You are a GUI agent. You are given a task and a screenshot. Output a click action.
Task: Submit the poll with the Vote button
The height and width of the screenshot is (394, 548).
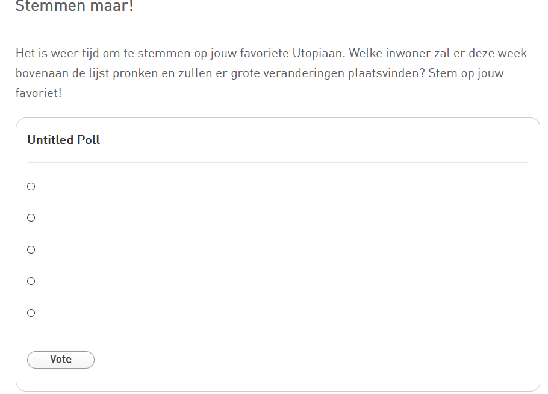click(61, 360)
